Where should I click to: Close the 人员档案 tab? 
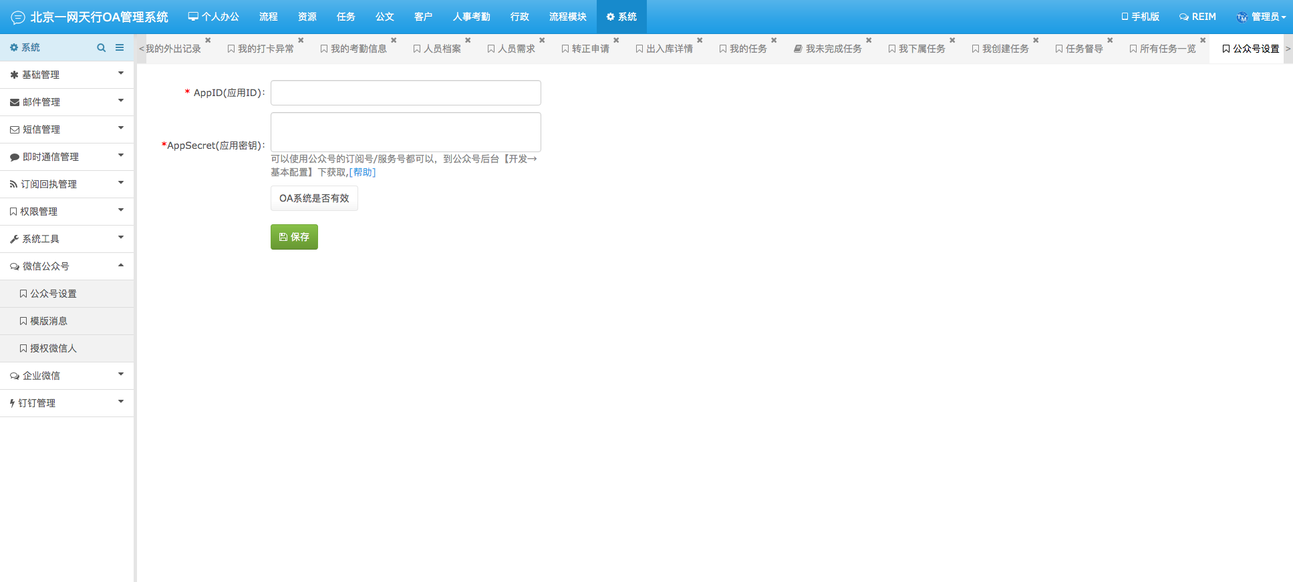[468, 41]
